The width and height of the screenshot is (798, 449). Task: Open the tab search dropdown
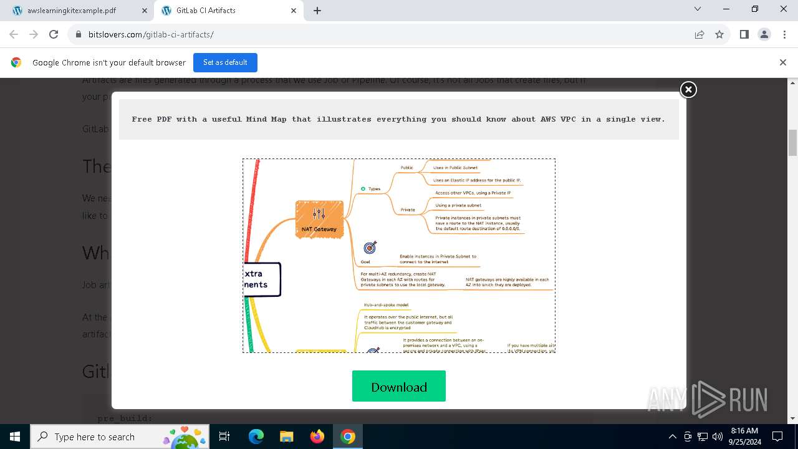click(x=698, y=9)
